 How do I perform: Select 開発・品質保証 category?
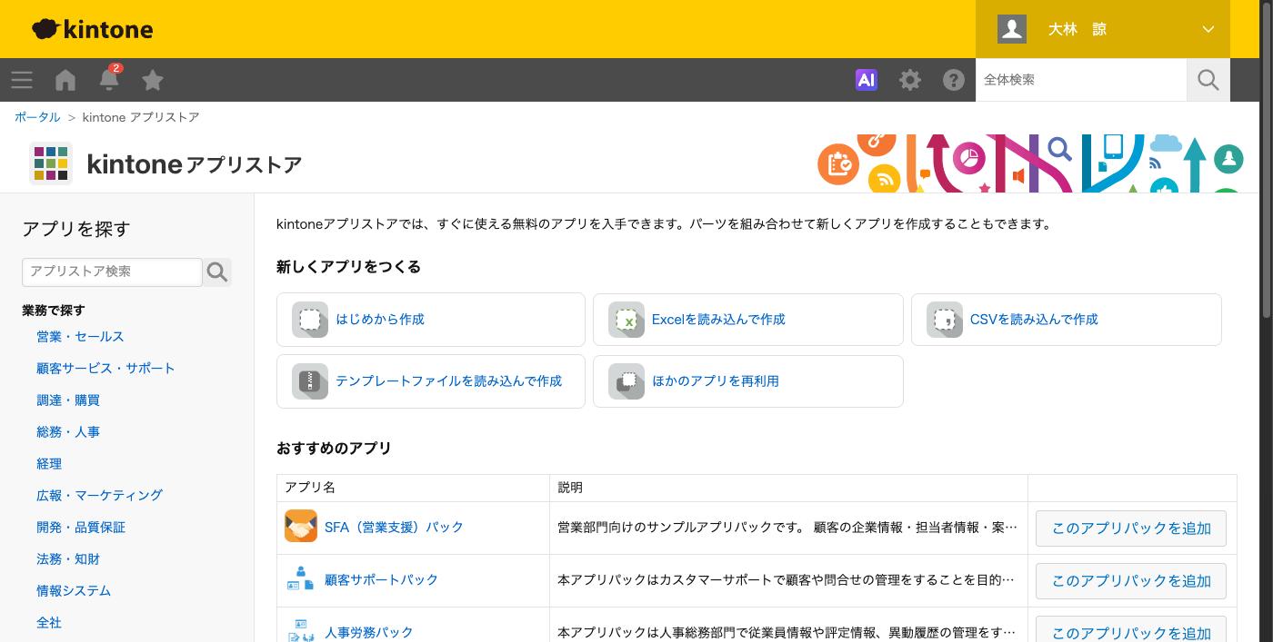[x=81, y=527]
